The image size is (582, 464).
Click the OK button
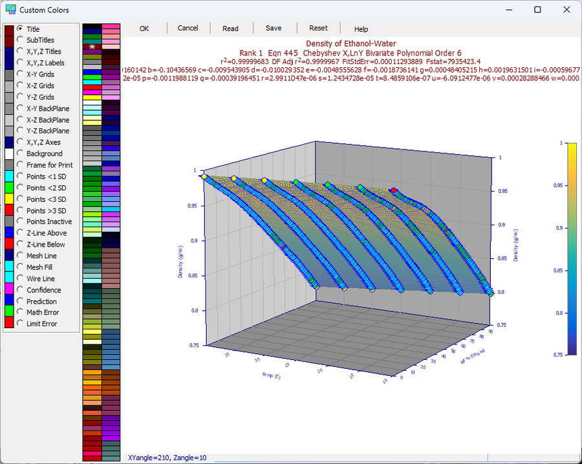point(144,28)
